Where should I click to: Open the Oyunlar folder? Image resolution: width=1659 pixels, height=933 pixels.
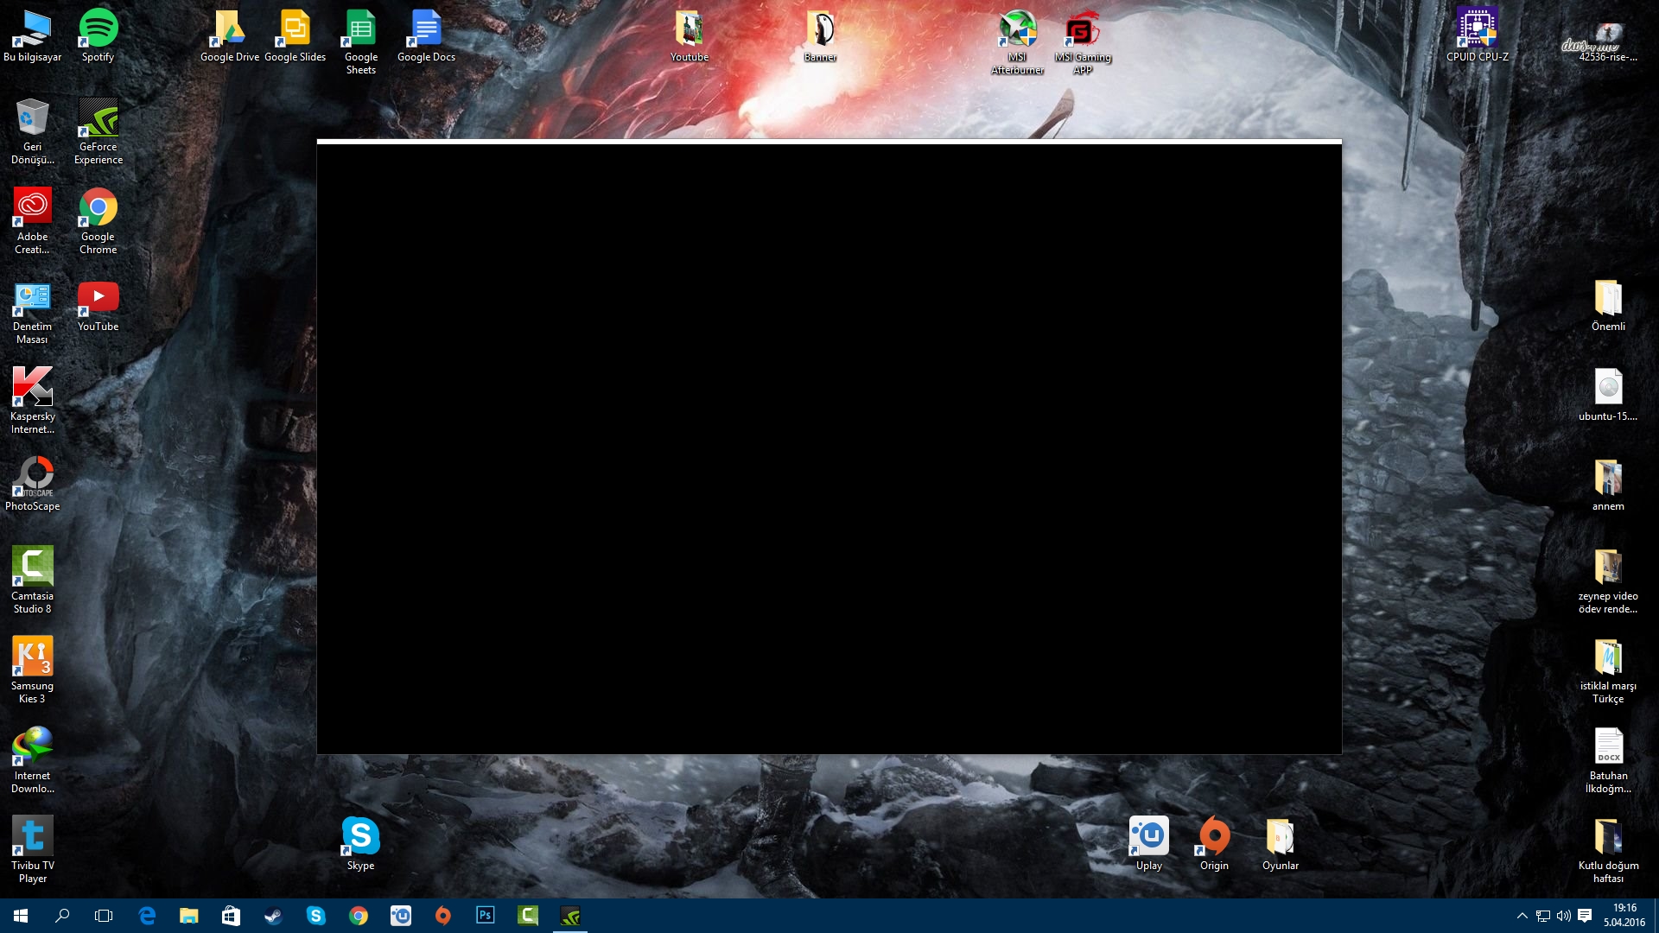click(x=1281, y=844)
